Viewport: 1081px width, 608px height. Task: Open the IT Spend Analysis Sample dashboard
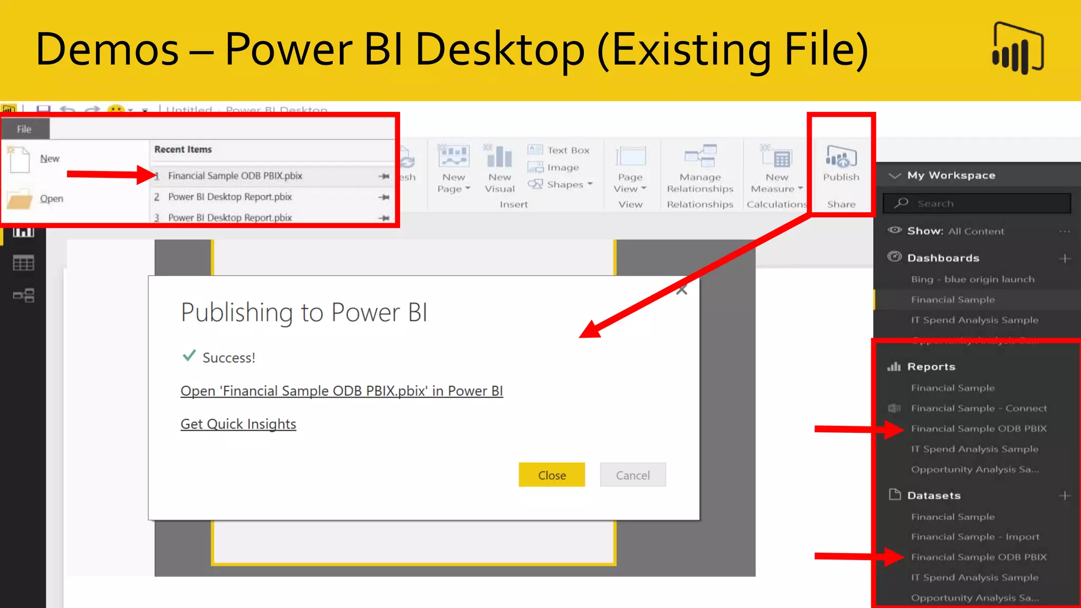pyautogui.click(x=974, y=320)
